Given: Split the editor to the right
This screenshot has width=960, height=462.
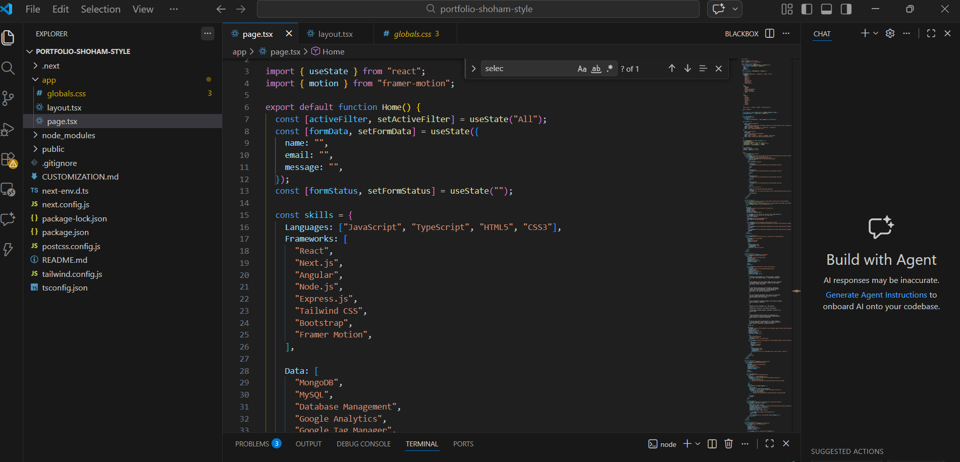Looking at the screenshot, I should click(x=769, y=33).
